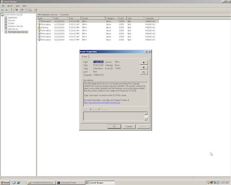Click the yellow security shield tray icon
The width and height of the screenshot is (231, 185).
click(208, 182)
